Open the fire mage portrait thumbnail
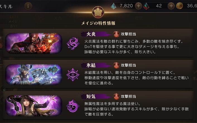The height and width of the screenshot is (123, 197). [33, 43]
